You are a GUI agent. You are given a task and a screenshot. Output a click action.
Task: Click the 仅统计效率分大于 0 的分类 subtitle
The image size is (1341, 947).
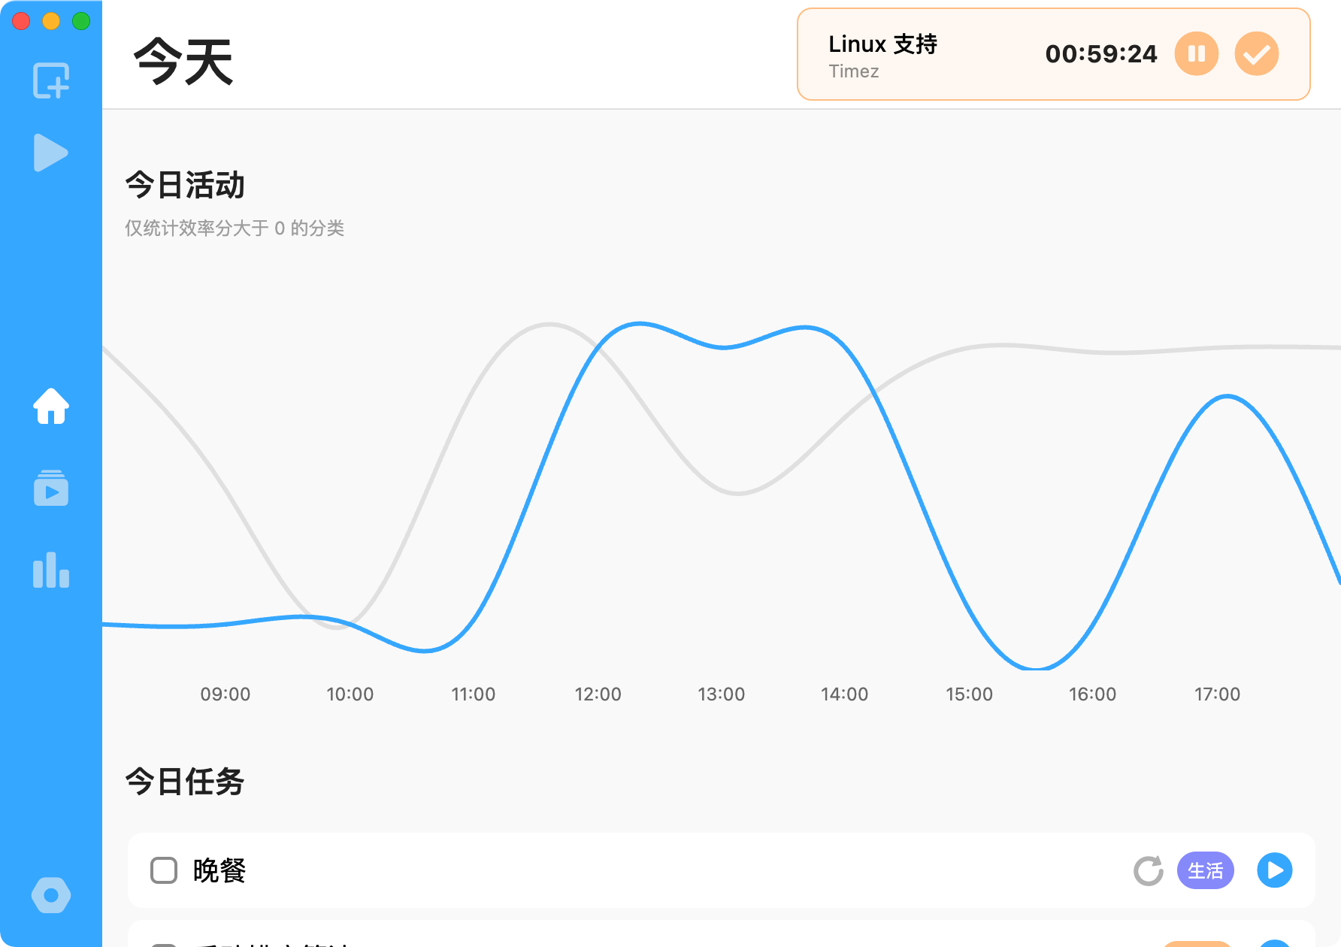235,228
